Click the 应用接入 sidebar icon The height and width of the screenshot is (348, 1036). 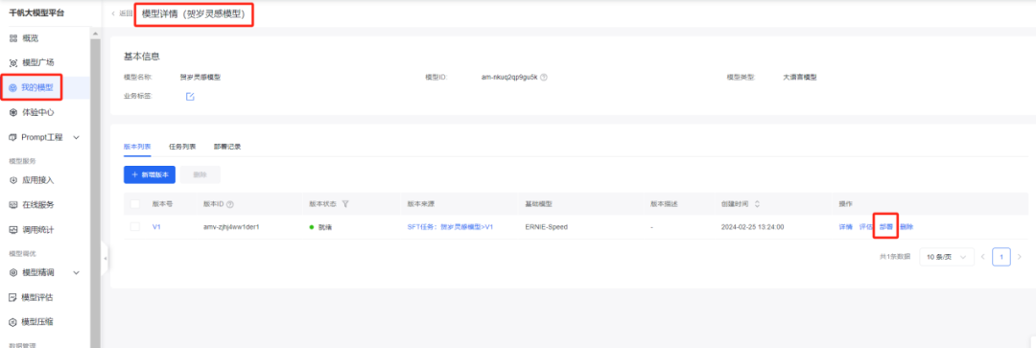point(13,180)
